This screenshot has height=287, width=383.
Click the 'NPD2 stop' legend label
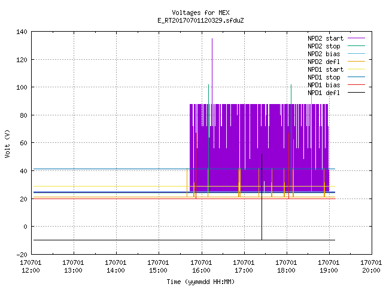pos(324,46)
